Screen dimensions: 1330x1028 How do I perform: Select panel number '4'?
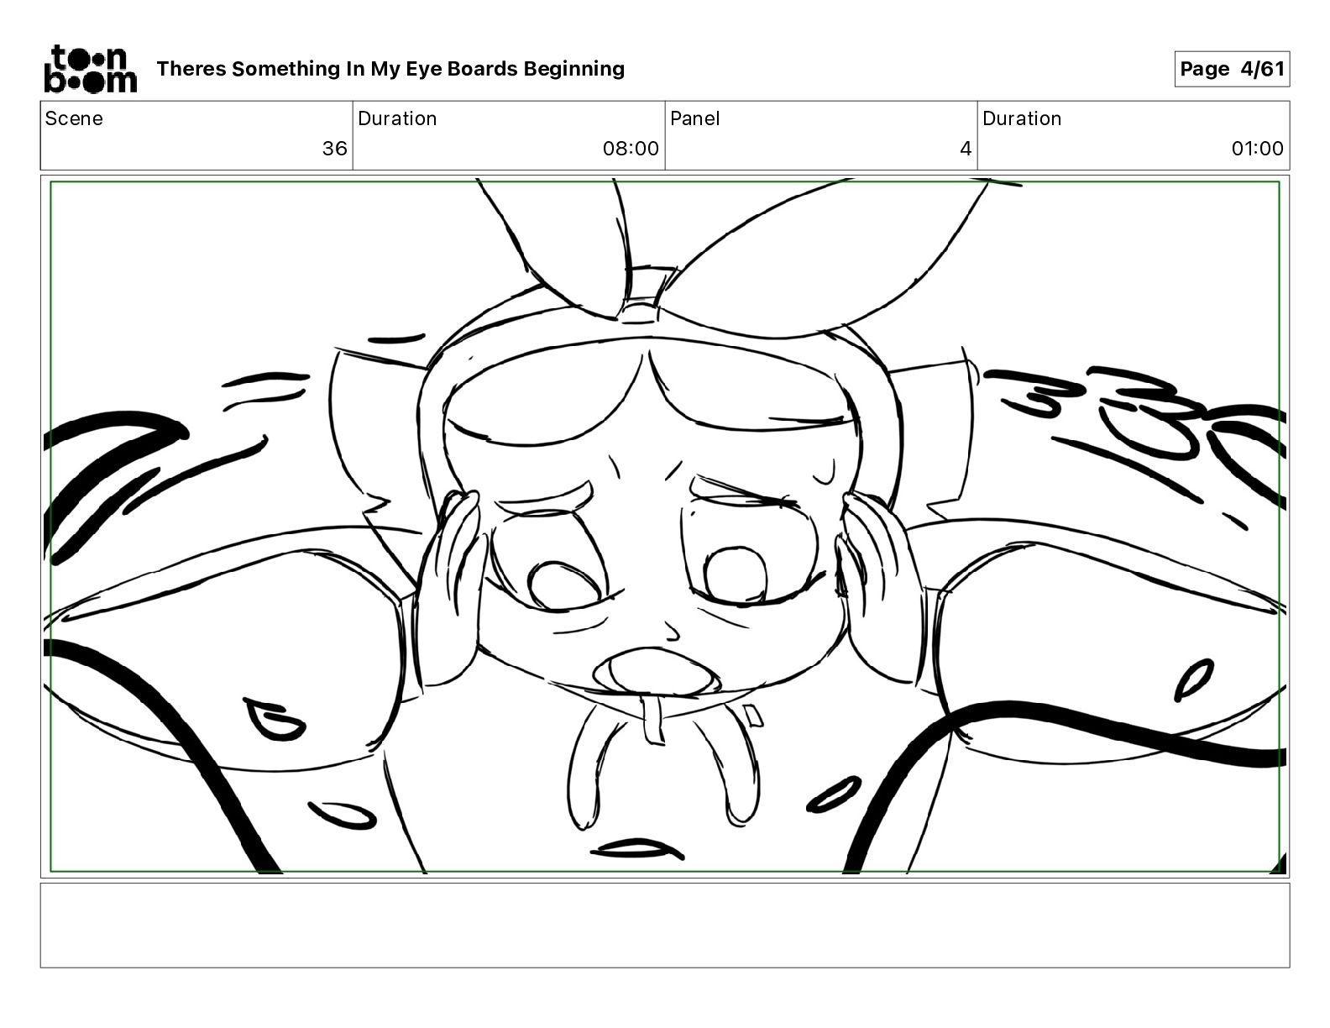tap(966, 149)
